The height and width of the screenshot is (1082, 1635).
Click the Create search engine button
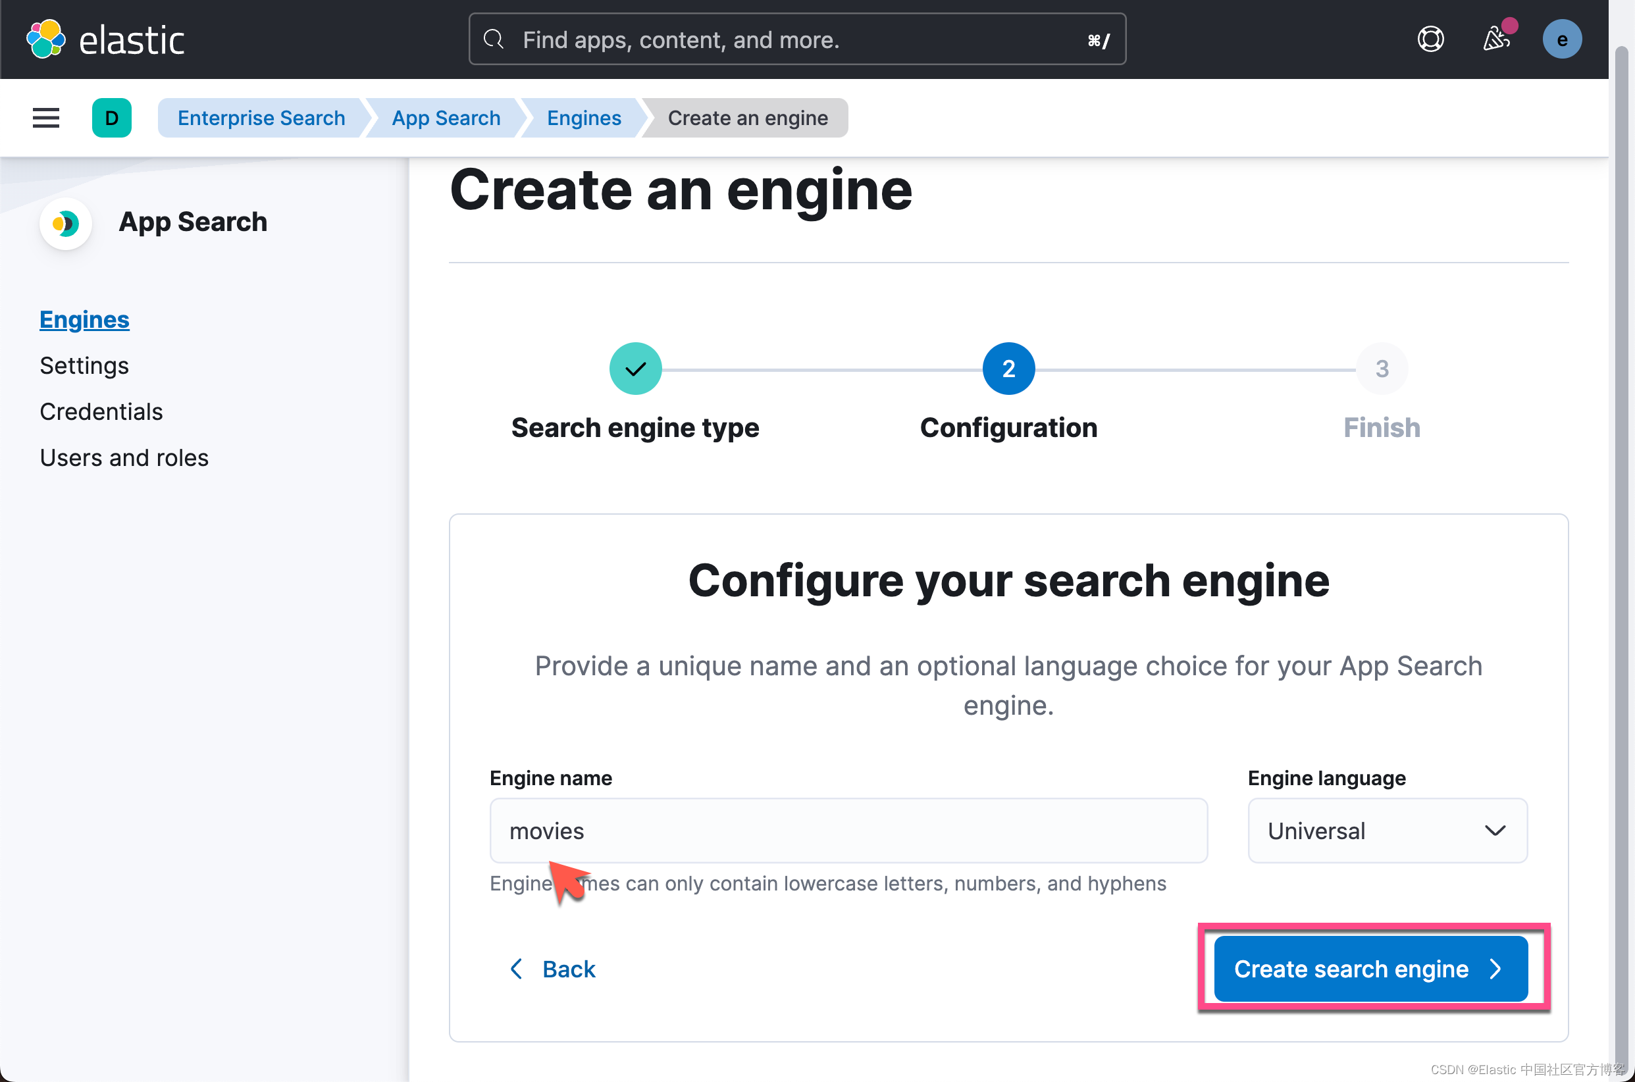click(x=1370, y=969)
